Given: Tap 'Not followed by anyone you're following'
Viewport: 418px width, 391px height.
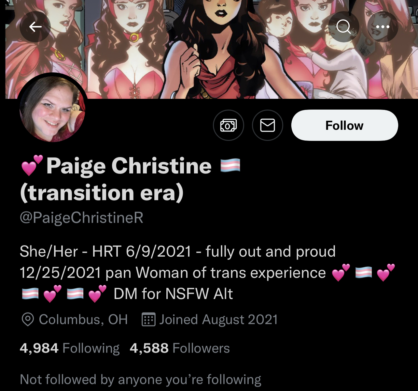Looking at the screenshot, I should pos(140,380).
